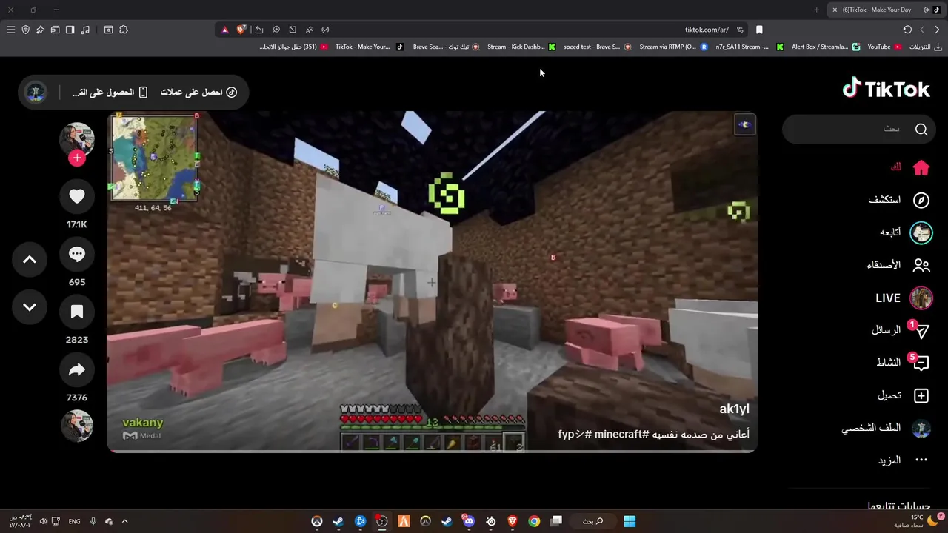Open Friends (الأصدقاء) in the sidebar
The image size is (948, 533).
click(898, 265)
